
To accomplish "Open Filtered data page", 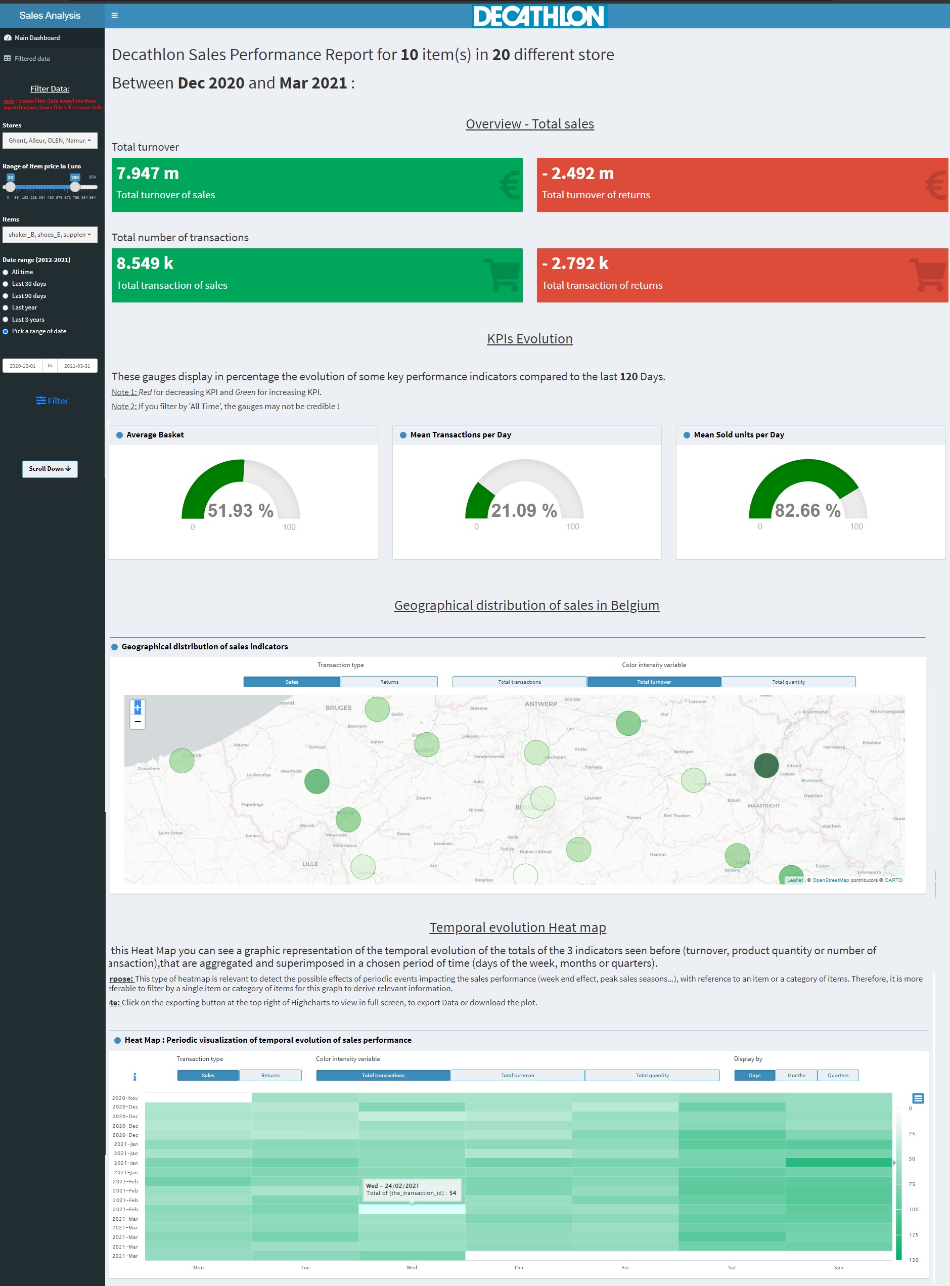I will 53,59.
